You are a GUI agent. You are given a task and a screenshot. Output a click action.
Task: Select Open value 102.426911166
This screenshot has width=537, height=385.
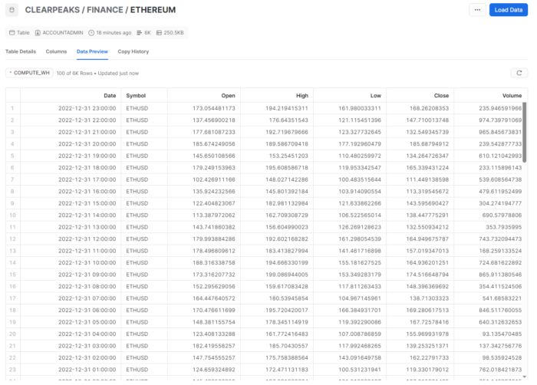point(214,179)
